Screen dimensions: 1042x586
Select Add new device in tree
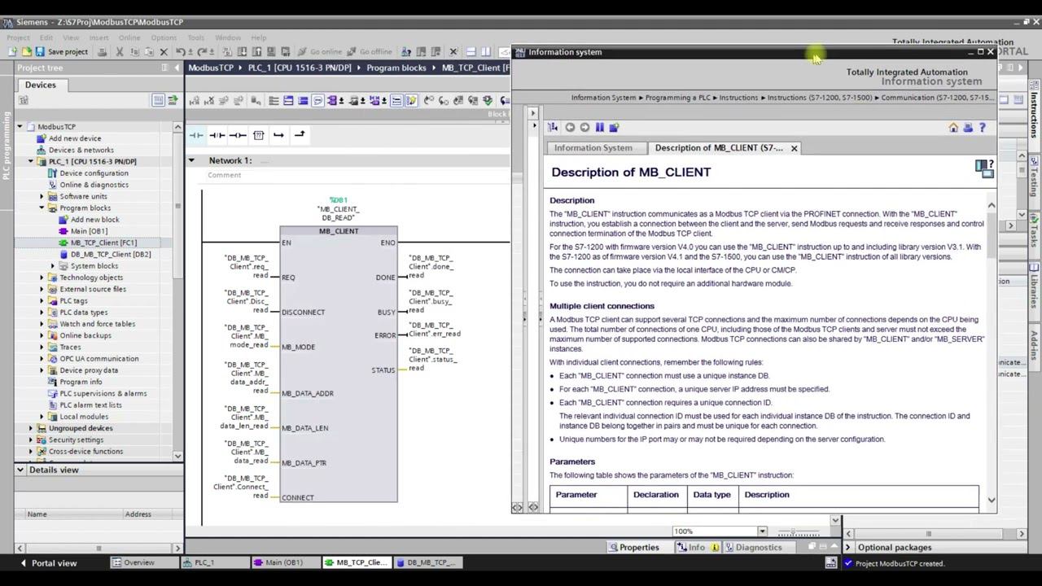[x=75, y=138]
